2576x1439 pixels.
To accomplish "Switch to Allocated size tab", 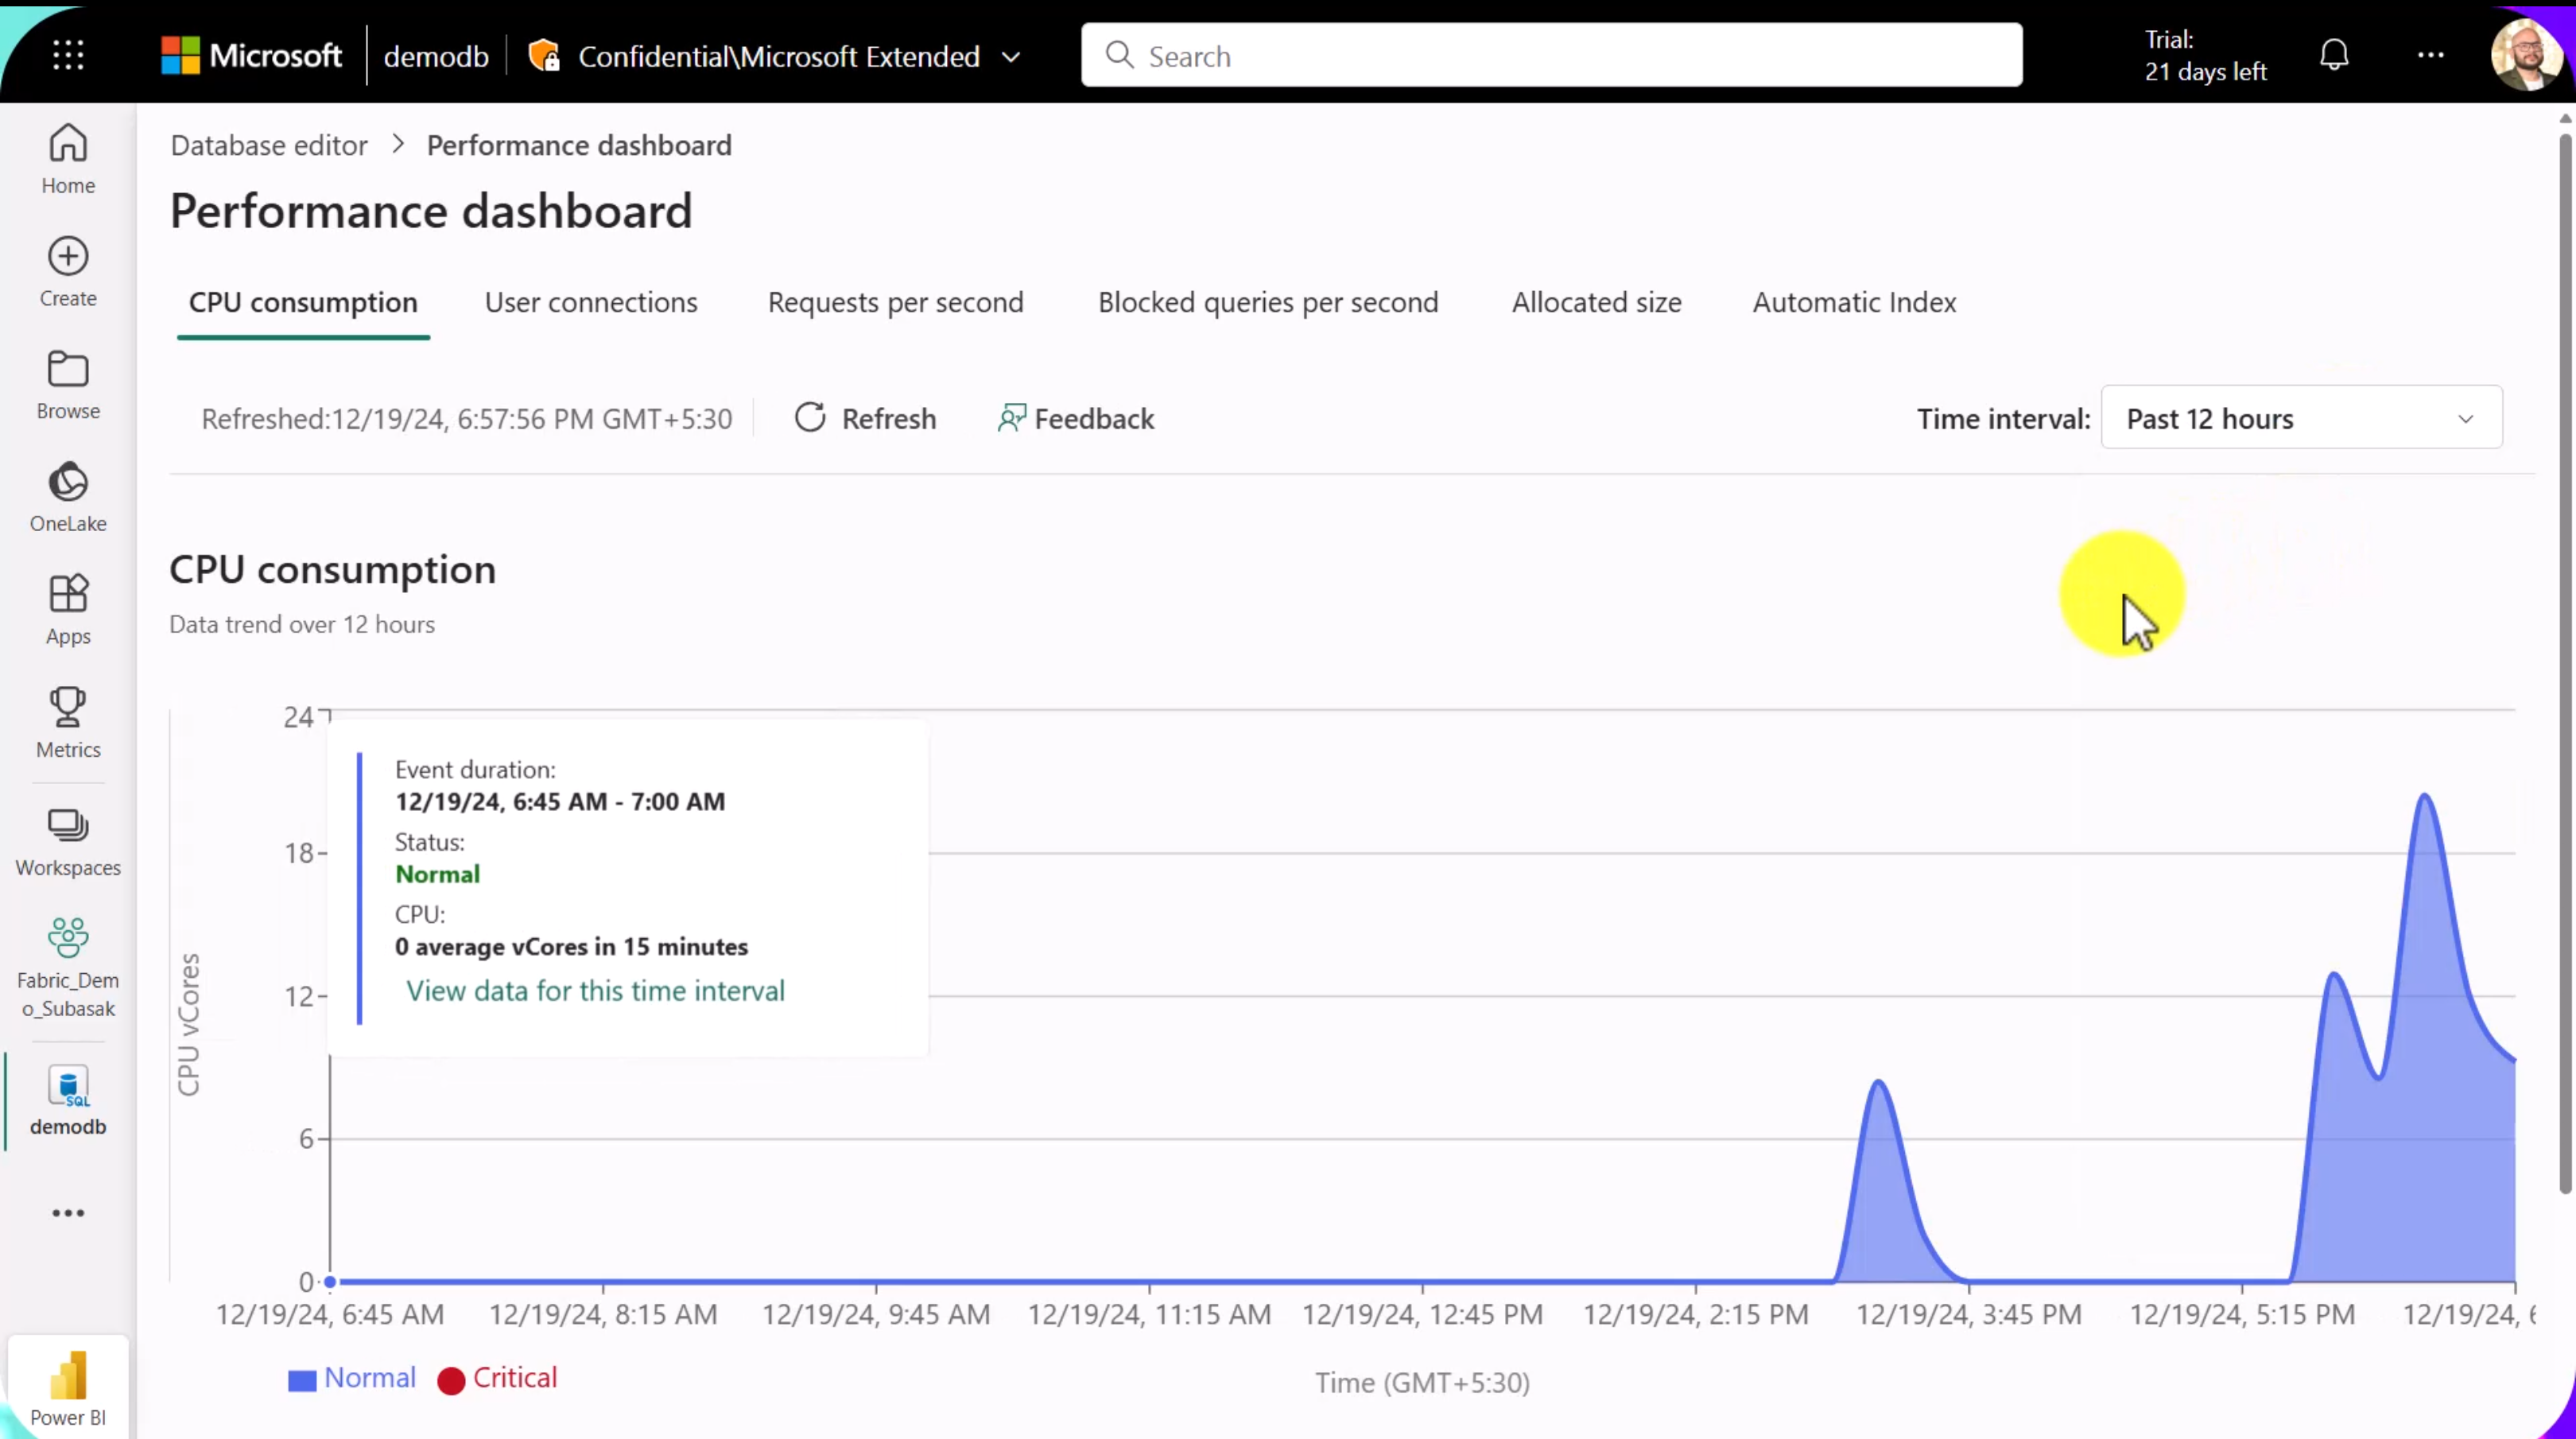I will tap(1596, 302).
